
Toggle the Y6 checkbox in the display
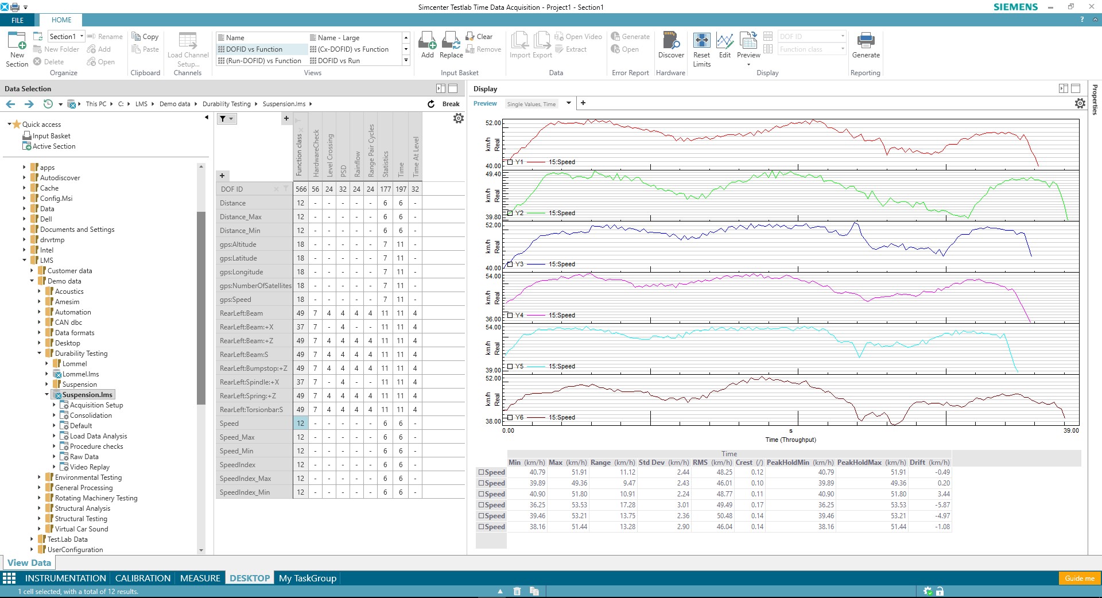click(510, 417)
